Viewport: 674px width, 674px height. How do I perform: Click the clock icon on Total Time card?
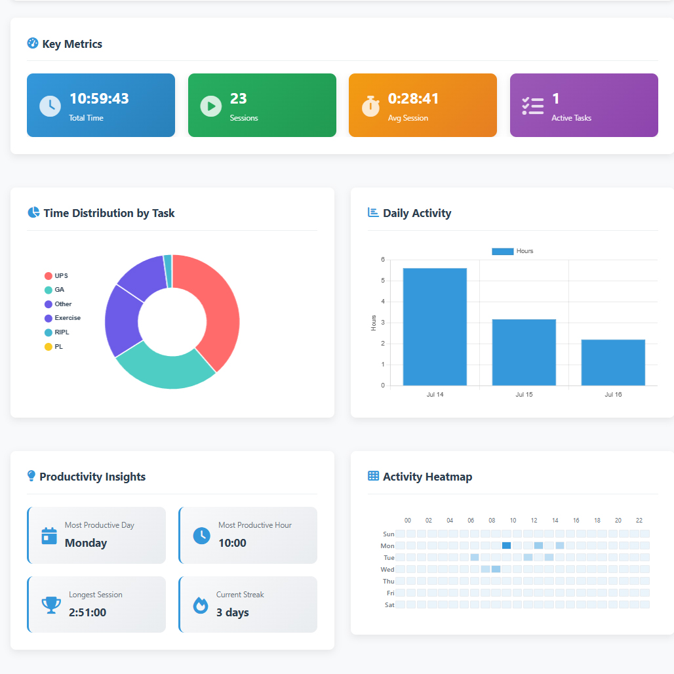pos(50,106)
